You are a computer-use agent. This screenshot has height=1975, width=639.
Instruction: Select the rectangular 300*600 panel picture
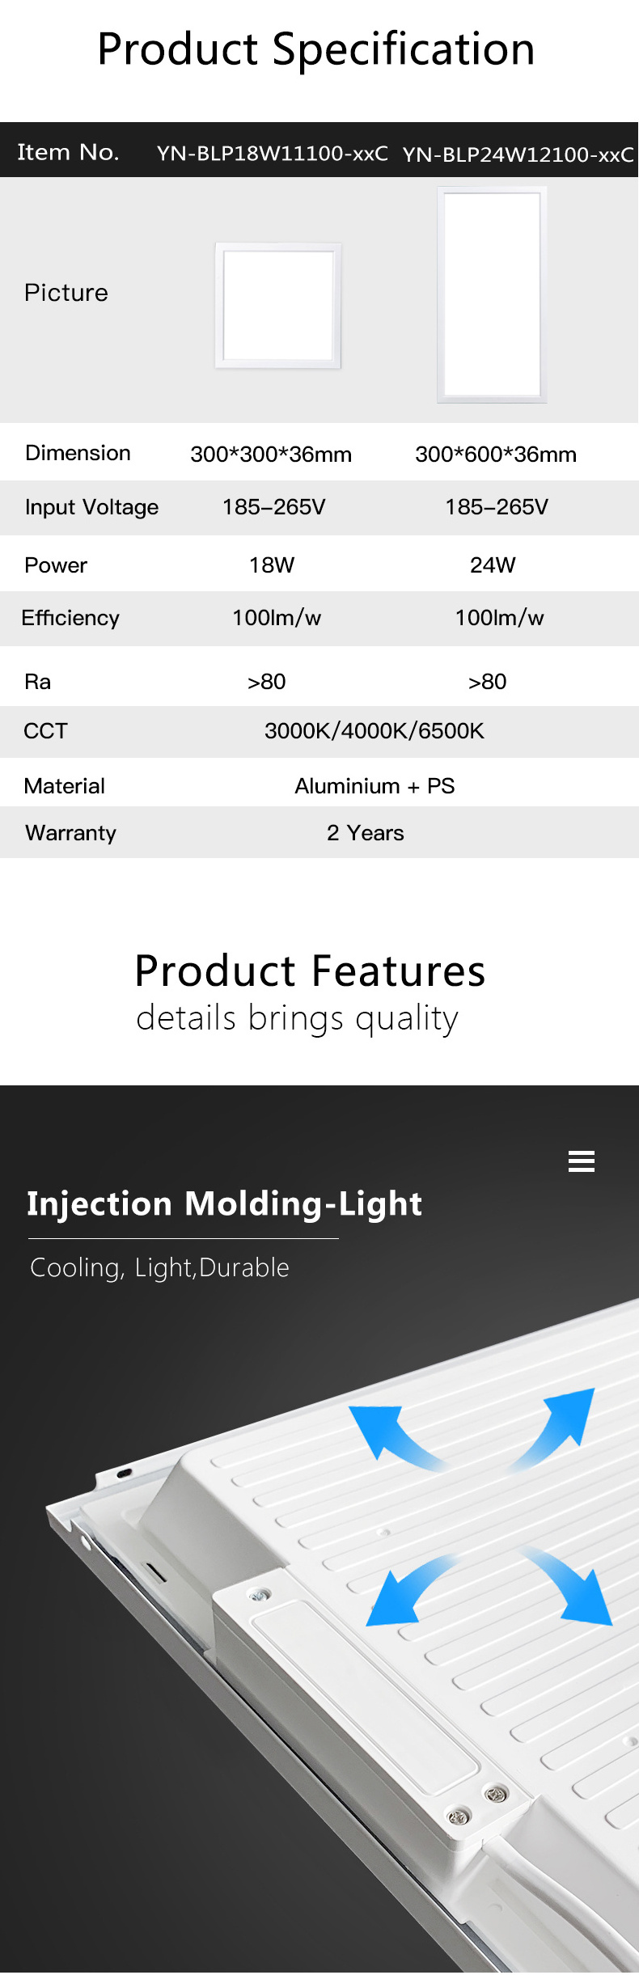coord(493,294)
